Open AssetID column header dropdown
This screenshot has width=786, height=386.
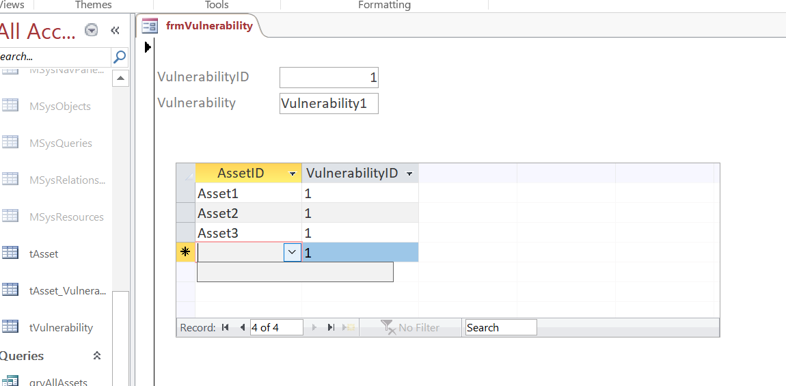[x=293, y=174]
